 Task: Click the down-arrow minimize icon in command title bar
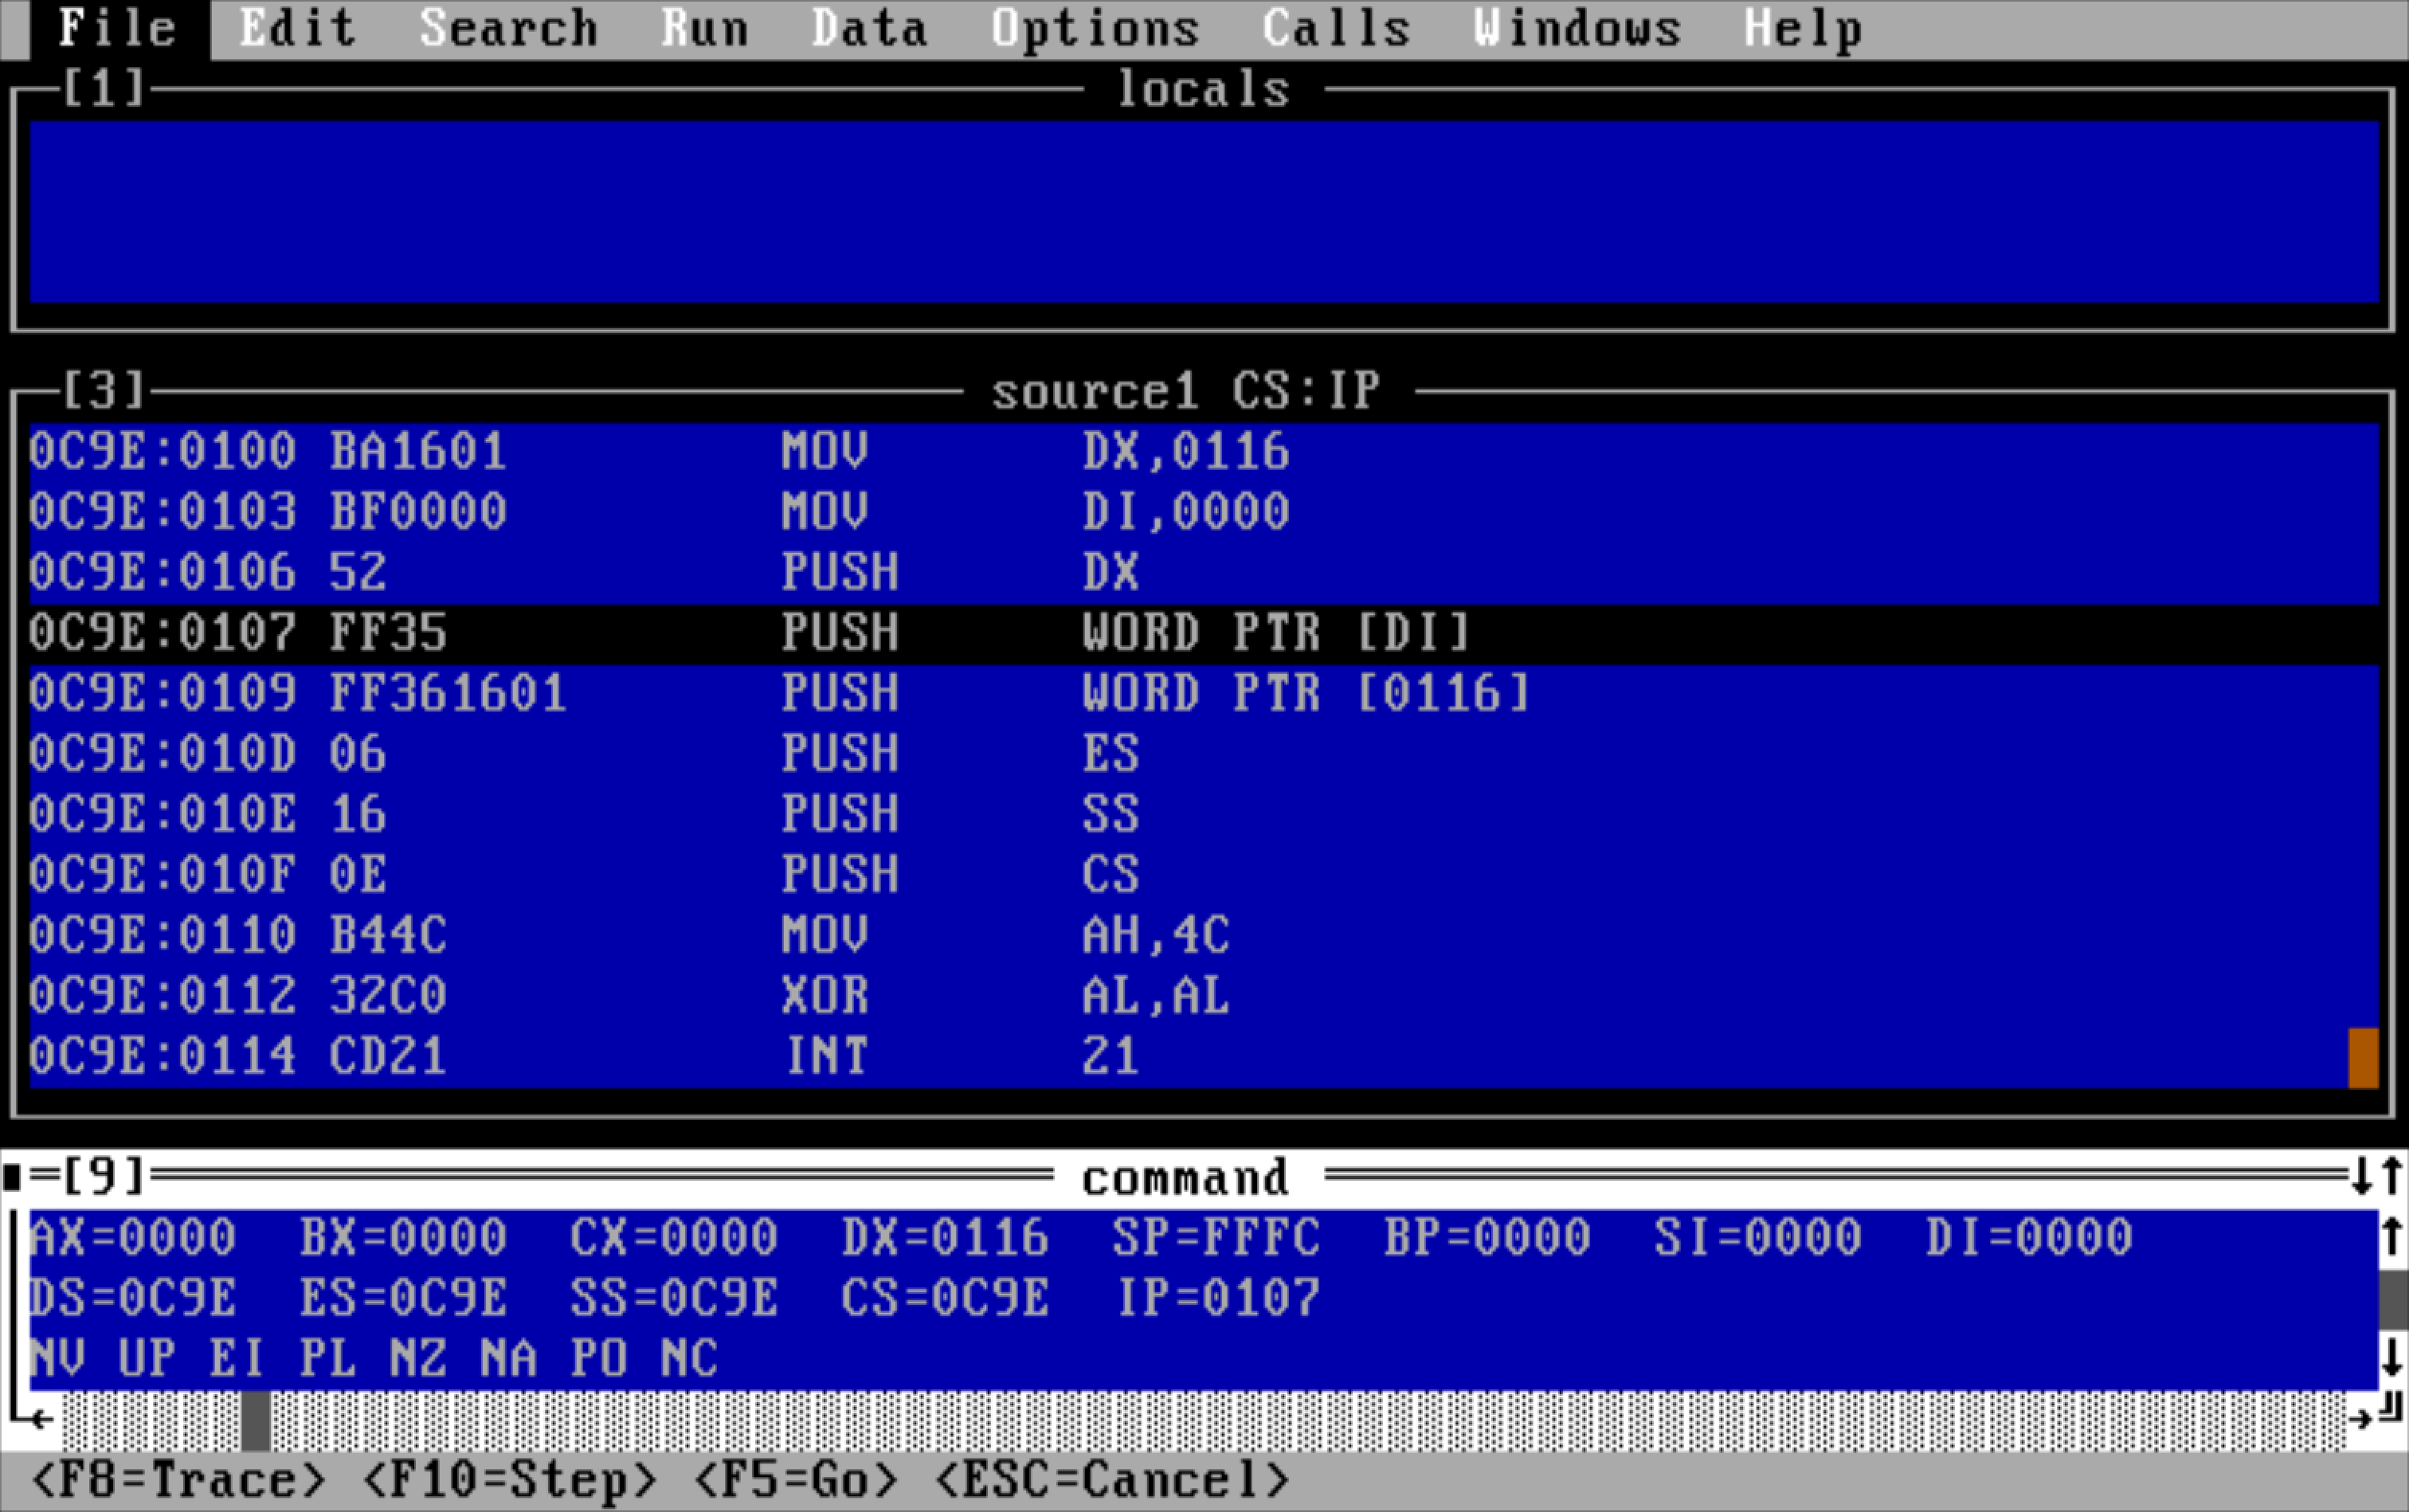click(x=2362, y=1177)
